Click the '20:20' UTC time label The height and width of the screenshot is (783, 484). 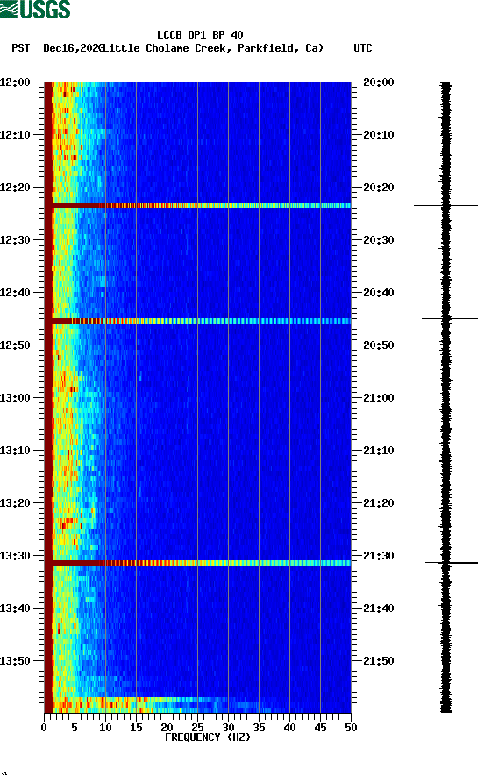tap(379, 188)
